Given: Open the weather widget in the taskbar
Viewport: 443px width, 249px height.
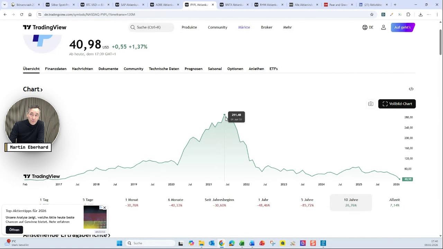Looking at the screenshot, I should click(x=17, y=243).
